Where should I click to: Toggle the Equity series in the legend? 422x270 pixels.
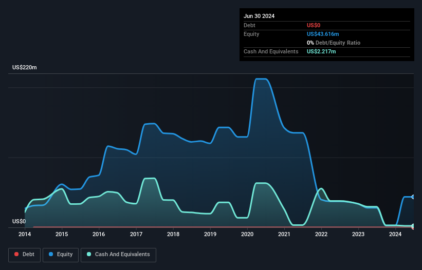(x=60, y=254)
